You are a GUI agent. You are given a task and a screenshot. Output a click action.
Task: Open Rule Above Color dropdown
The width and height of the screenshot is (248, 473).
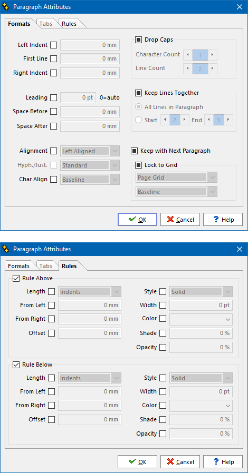coord(201,319)
